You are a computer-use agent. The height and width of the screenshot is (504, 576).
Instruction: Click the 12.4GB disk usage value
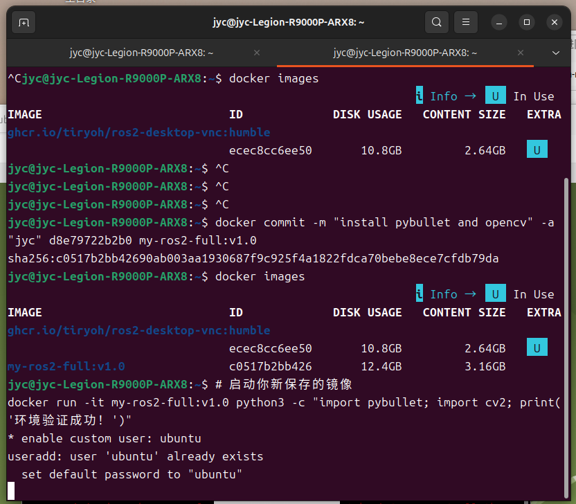381,366
